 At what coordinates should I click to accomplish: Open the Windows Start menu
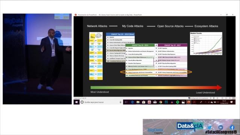point(76,102)
